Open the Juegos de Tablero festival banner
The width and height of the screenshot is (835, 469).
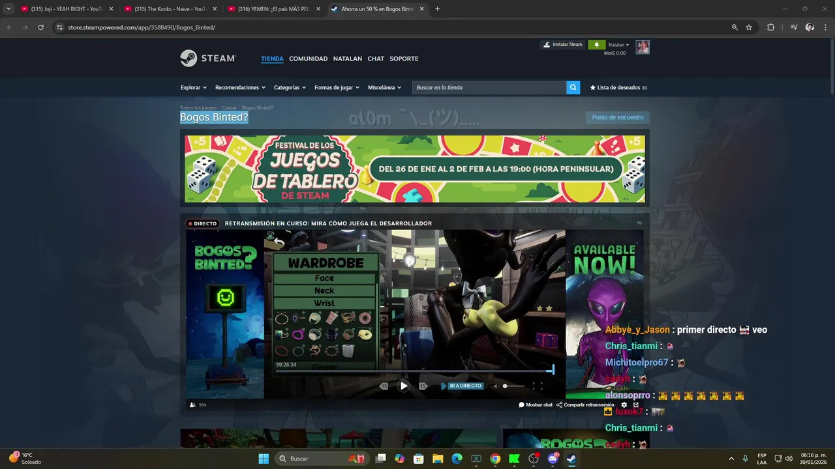pos(415,169)
